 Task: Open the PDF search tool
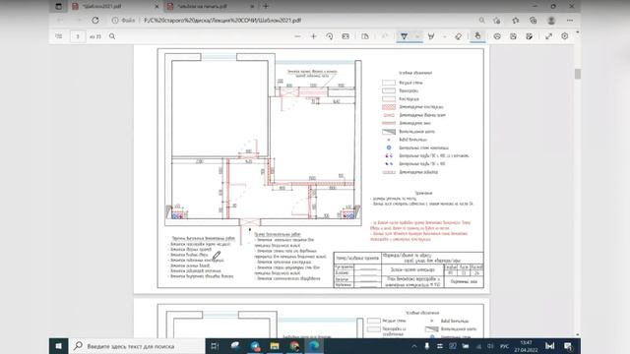pos(112,36)
